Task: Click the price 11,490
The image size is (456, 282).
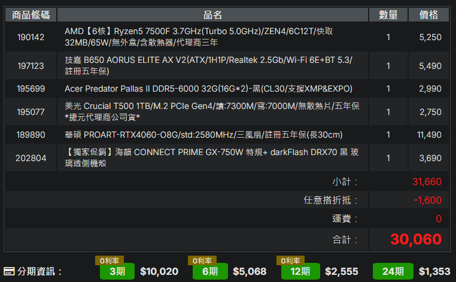Action: [430, 135]
